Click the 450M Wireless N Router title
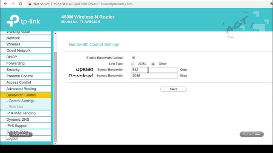 point(88,17)
